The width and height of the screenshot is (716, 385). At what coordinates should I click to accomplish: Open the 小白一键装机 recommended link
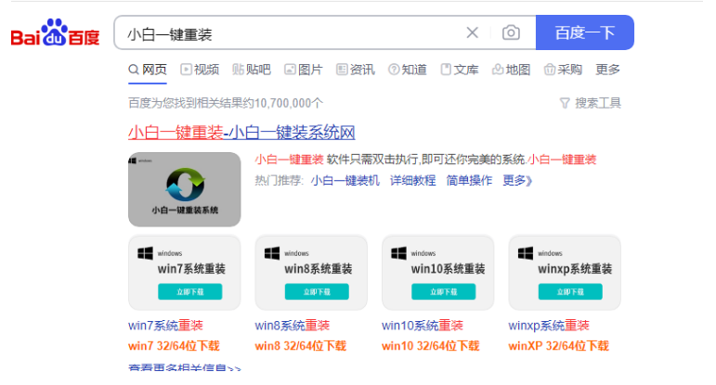tap(345, 181)
